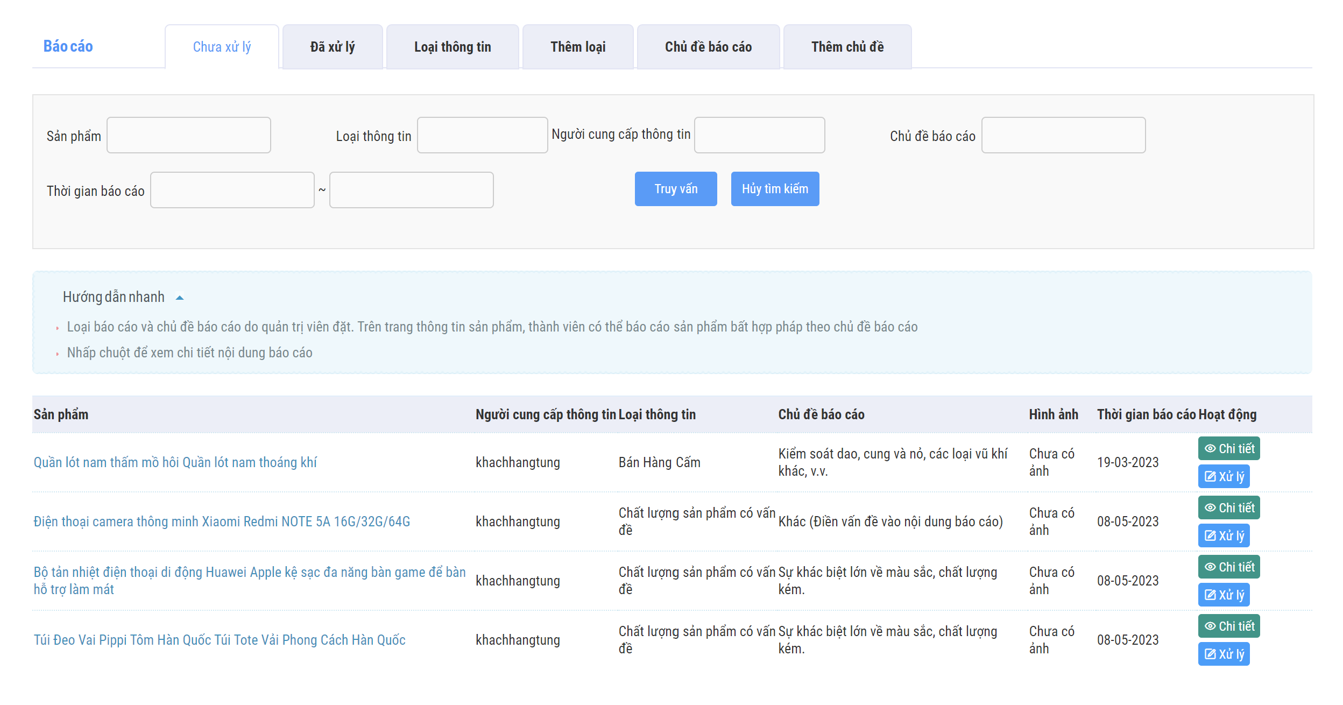Click the Người cung cấp thông tin input
This screenshot has width=1343, height=705.
pyautogui.click(x=759, y=135)
